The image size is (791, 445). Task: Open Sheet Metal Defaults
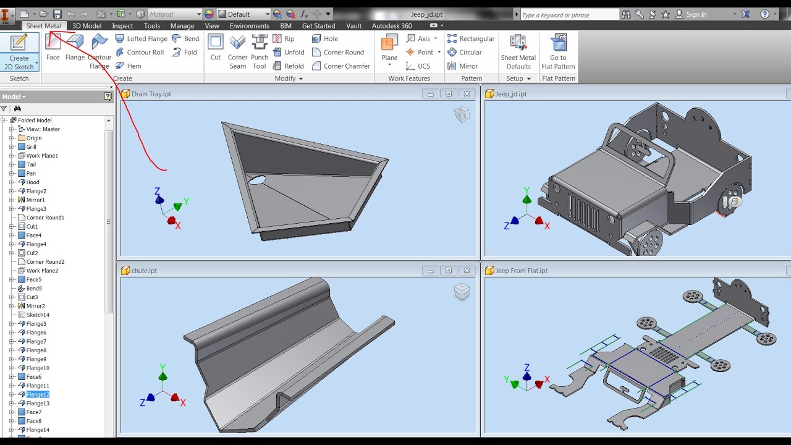(x=518, y=52)
